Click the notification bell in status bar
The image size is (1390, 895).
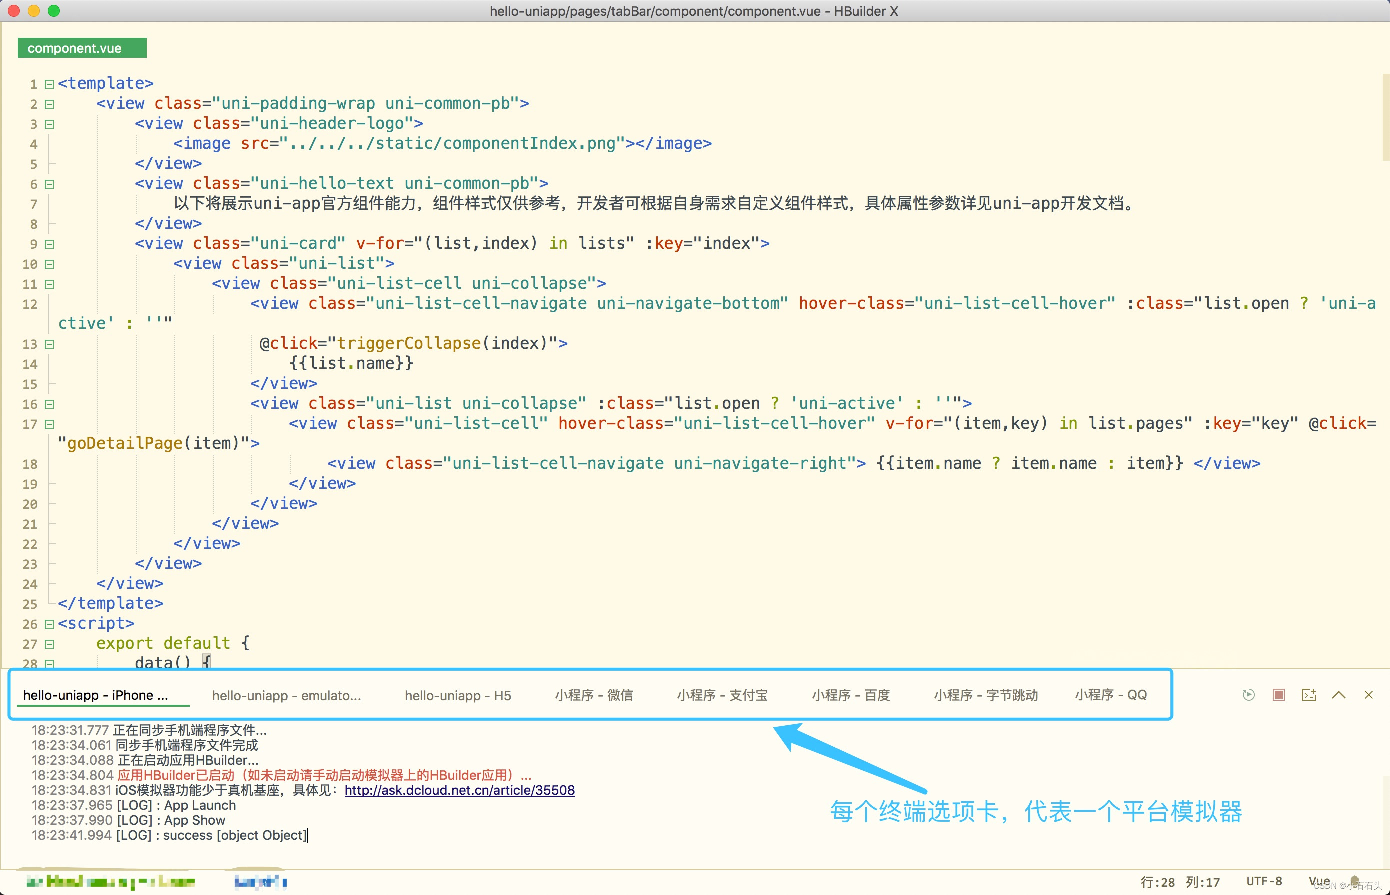pos(1354,881)
